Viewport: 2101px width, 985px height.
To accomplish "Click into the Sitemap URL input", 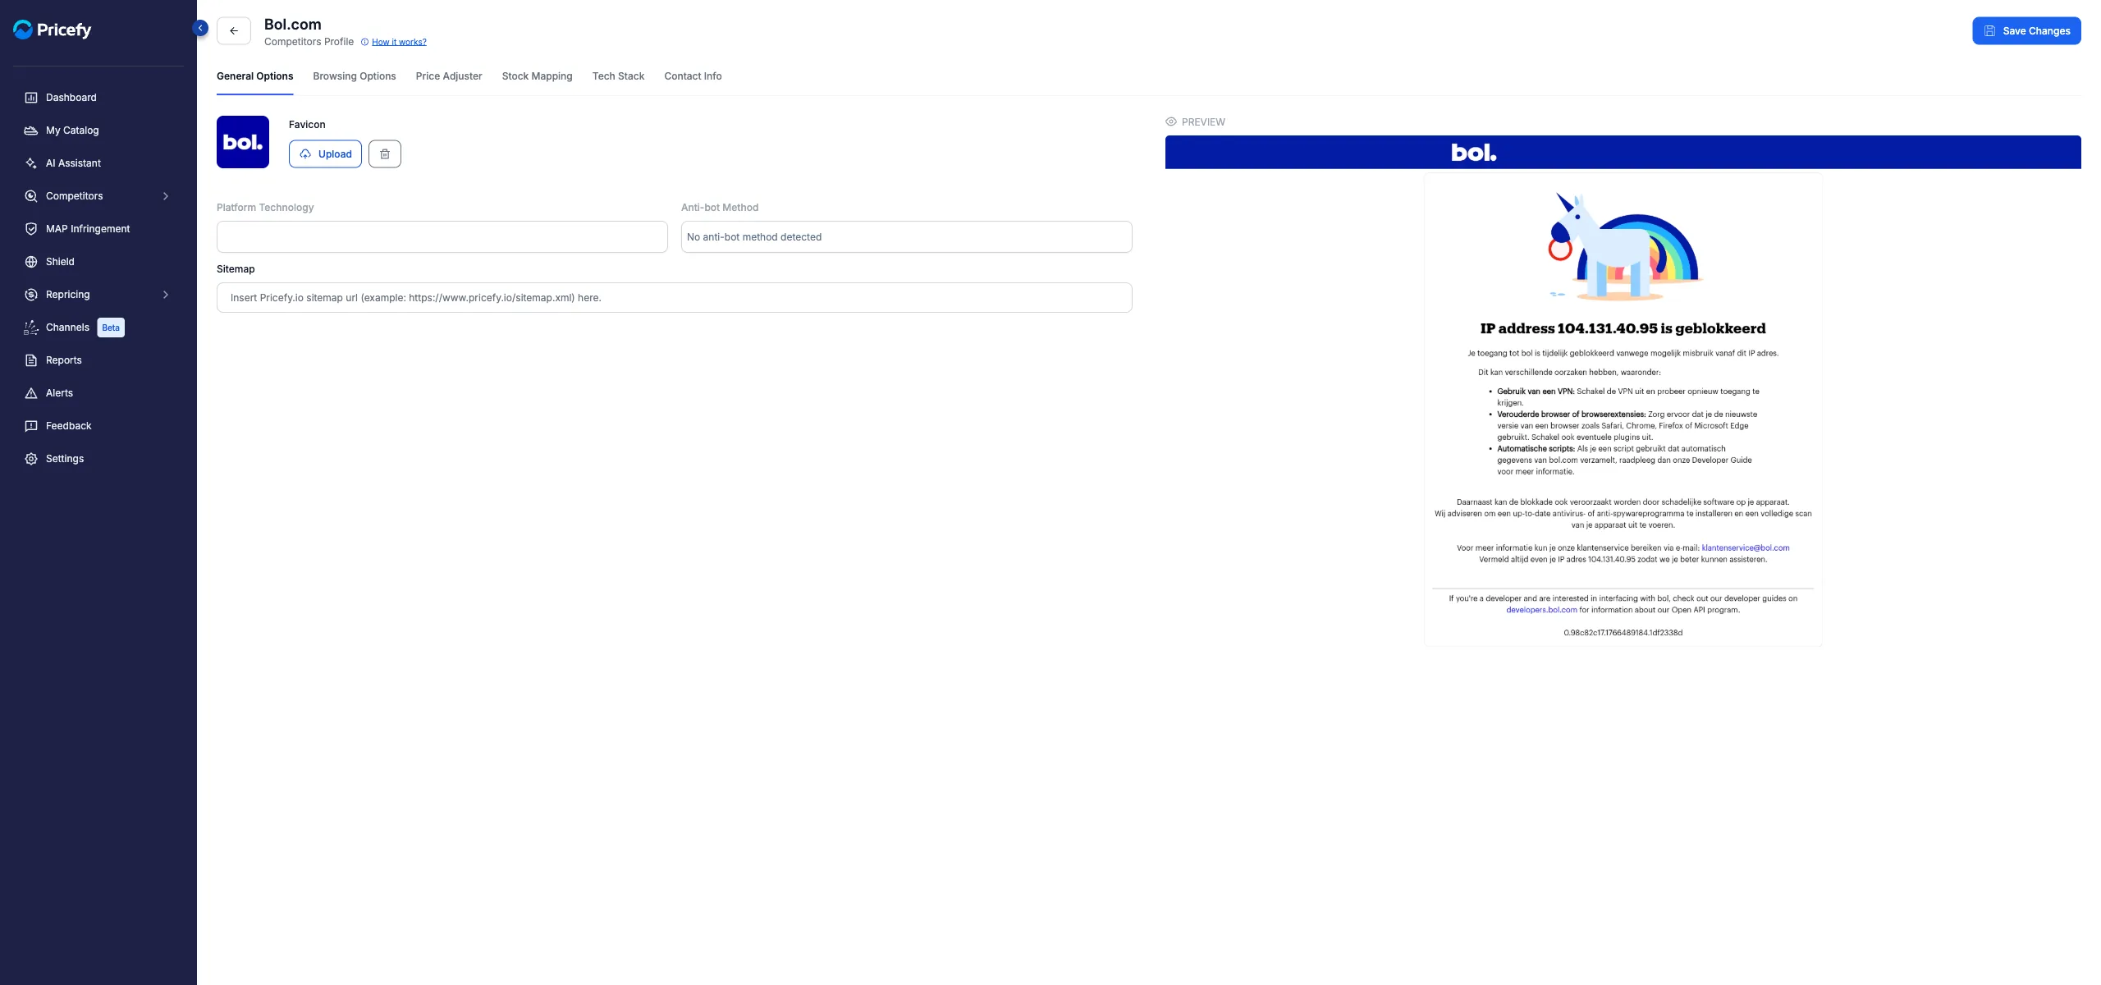I will [x=675, y=298].
